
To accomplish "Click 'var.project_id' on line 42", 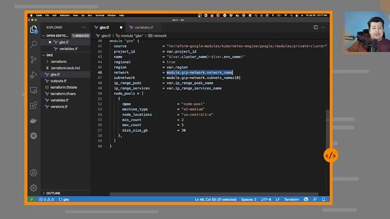I will pos(182,52).
